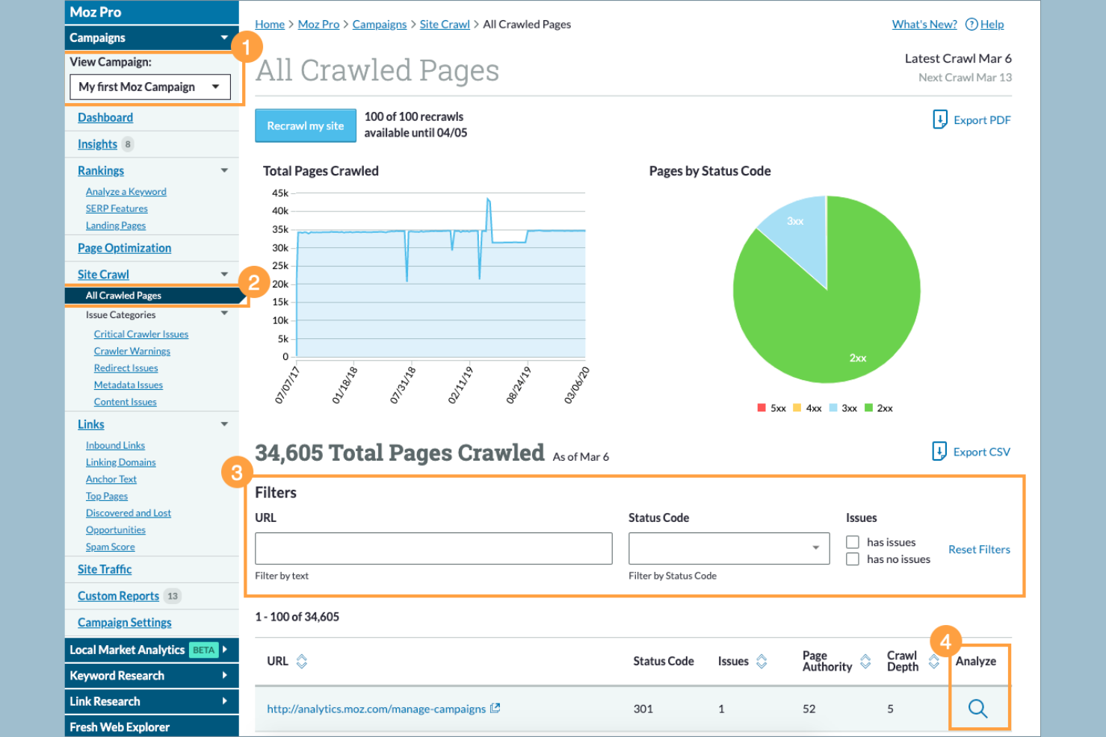Sort table by URL column arrows
The height and width of the screenshot is (737, 1106).
[x=302, y=661]
